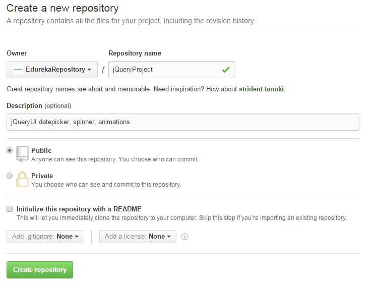The width and height of the screenshot is (373, 282).
Task: Click into the Repository name field
Action: [171, 70]
